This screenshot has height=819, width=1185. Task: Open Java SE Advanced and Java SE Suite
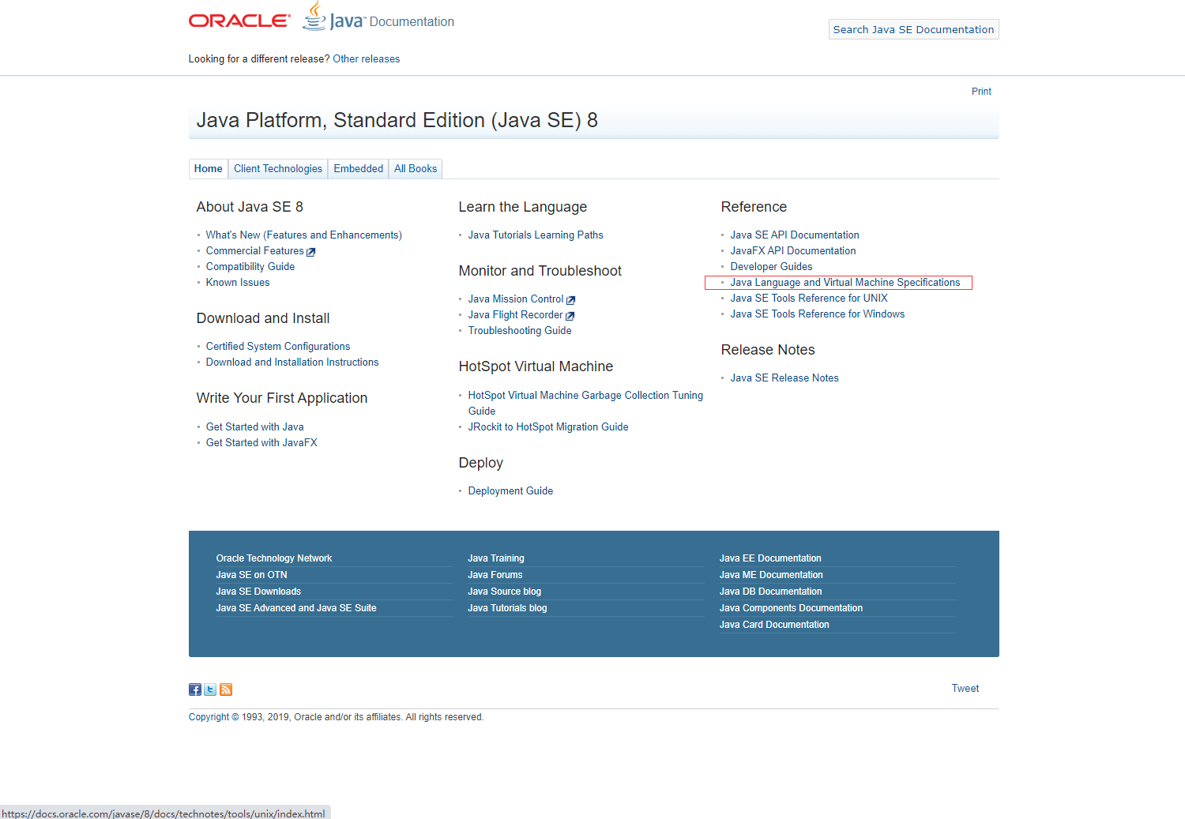(x=296, y=608)
